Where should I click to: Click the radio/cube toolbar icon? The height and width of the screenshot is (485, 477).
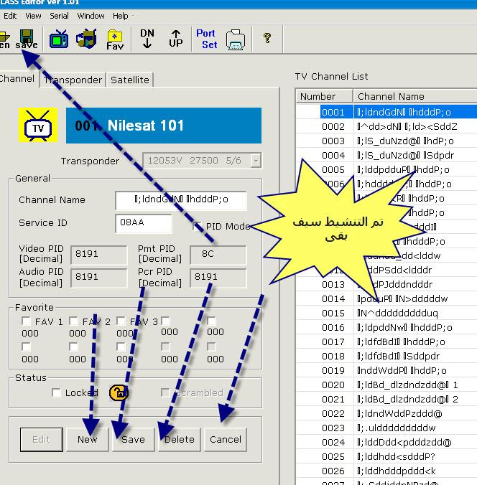coord(86,39)
